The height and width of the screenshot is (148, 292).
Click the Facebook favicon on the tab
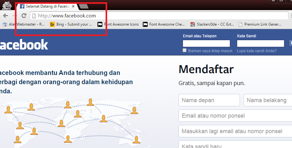[22, 6]
